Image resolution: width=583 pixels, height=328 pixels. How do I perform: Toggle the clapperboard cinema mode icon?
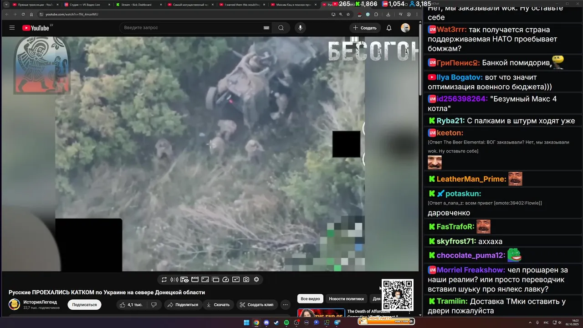pos(194,280)
